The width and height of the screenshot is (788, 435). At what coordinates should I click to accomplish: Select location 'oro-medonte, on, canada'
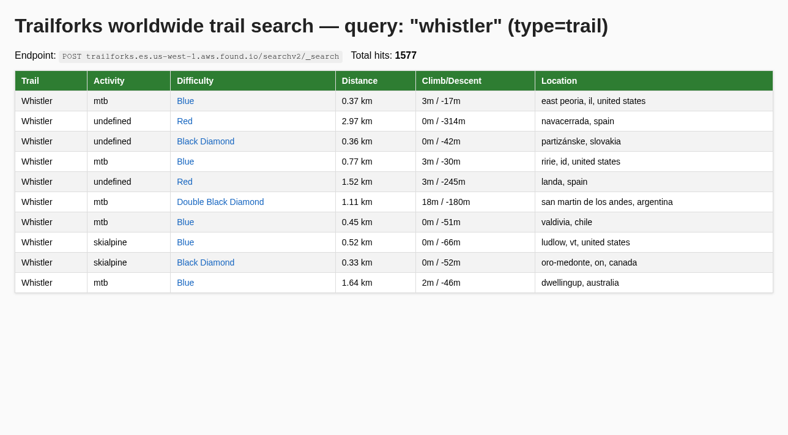click(x=589, y=262)
